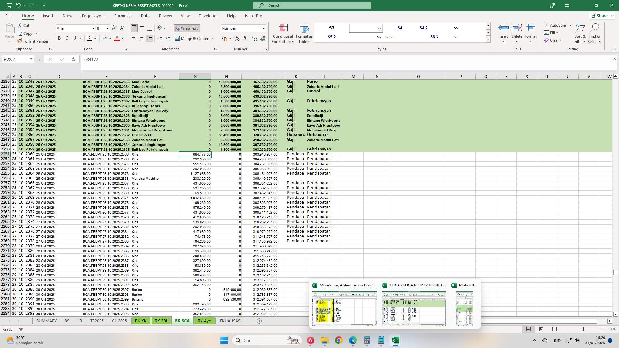This screenshot has width=619, height=348.
Task: Toggle Wrap Text for the selection
Action: click(187, 28)
